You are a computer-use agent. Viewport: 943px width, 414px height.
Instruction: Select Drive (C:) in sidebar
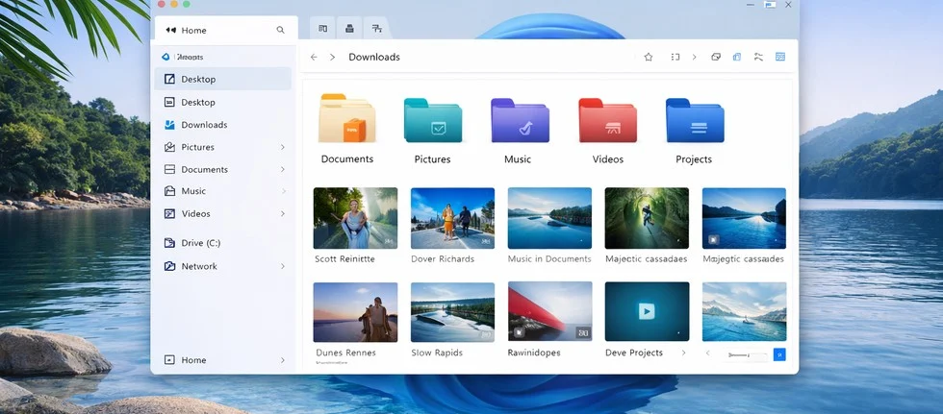click(x=200, y=243)
